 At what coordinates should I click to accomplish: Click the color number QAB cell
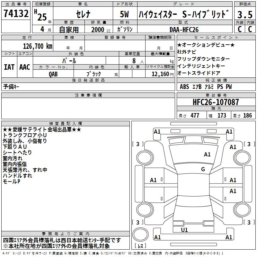tap(53, 74)
